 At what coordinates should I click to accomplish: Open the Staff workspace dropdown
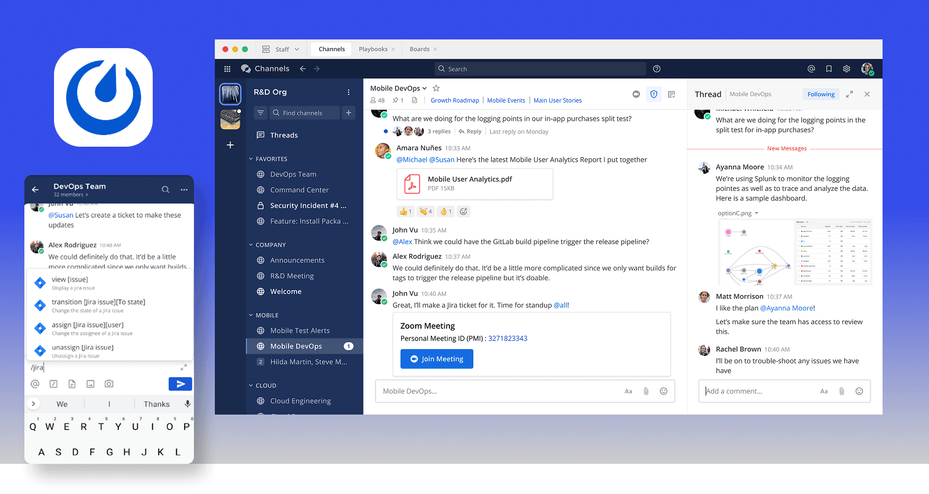[x=281, y=49]
